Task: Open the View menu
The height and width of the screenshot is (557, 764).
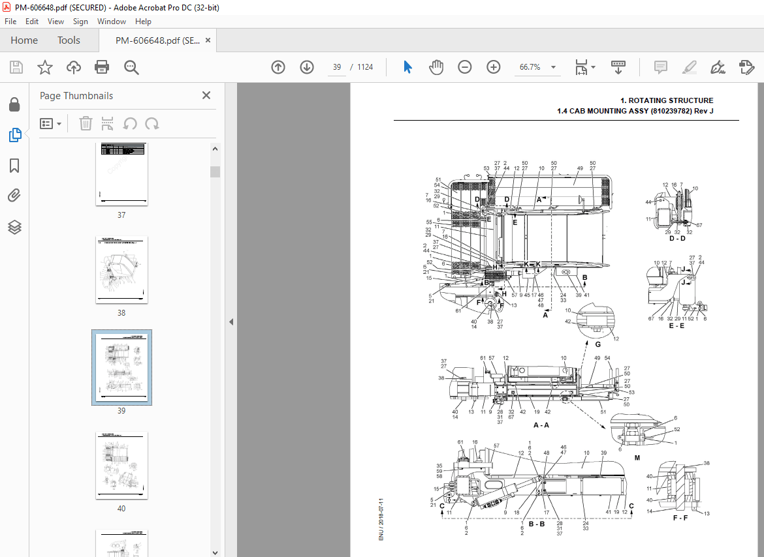Action: (56, 21)
